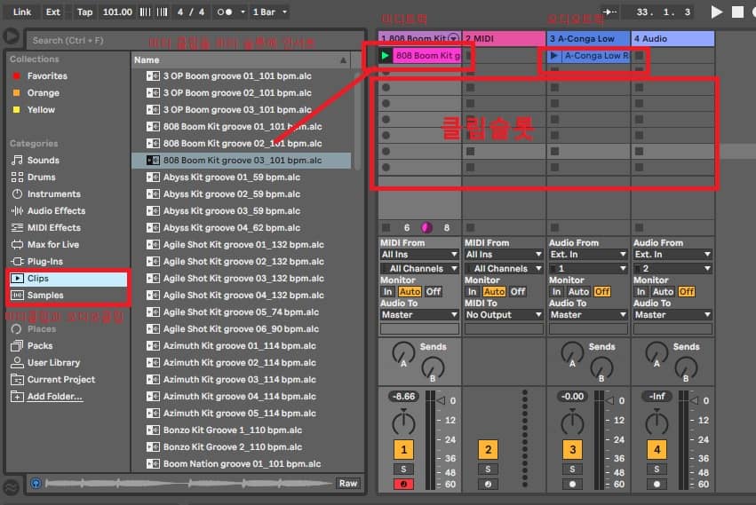This screenshot has width=756, height=505.
Task: Select 2 MIDI track header
Action: (504, 38)
